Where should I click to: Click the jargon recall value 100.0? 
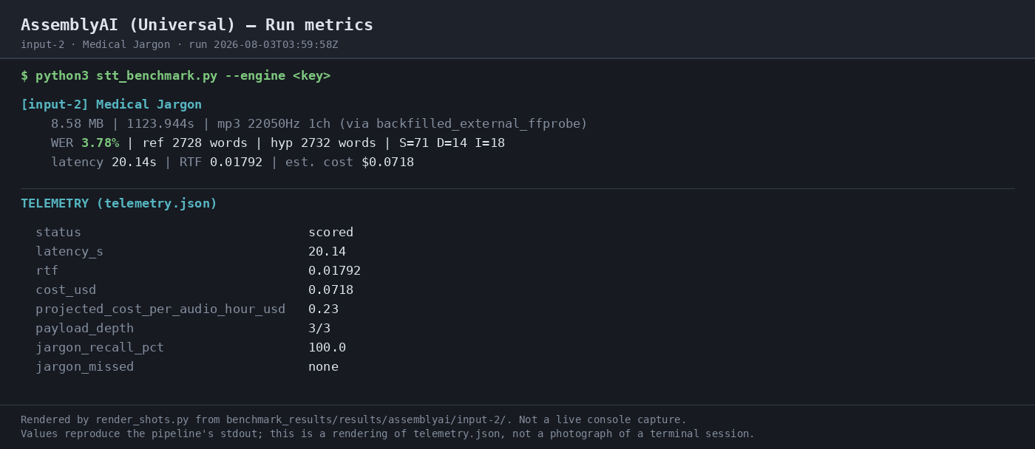click(x=327, y=348)
